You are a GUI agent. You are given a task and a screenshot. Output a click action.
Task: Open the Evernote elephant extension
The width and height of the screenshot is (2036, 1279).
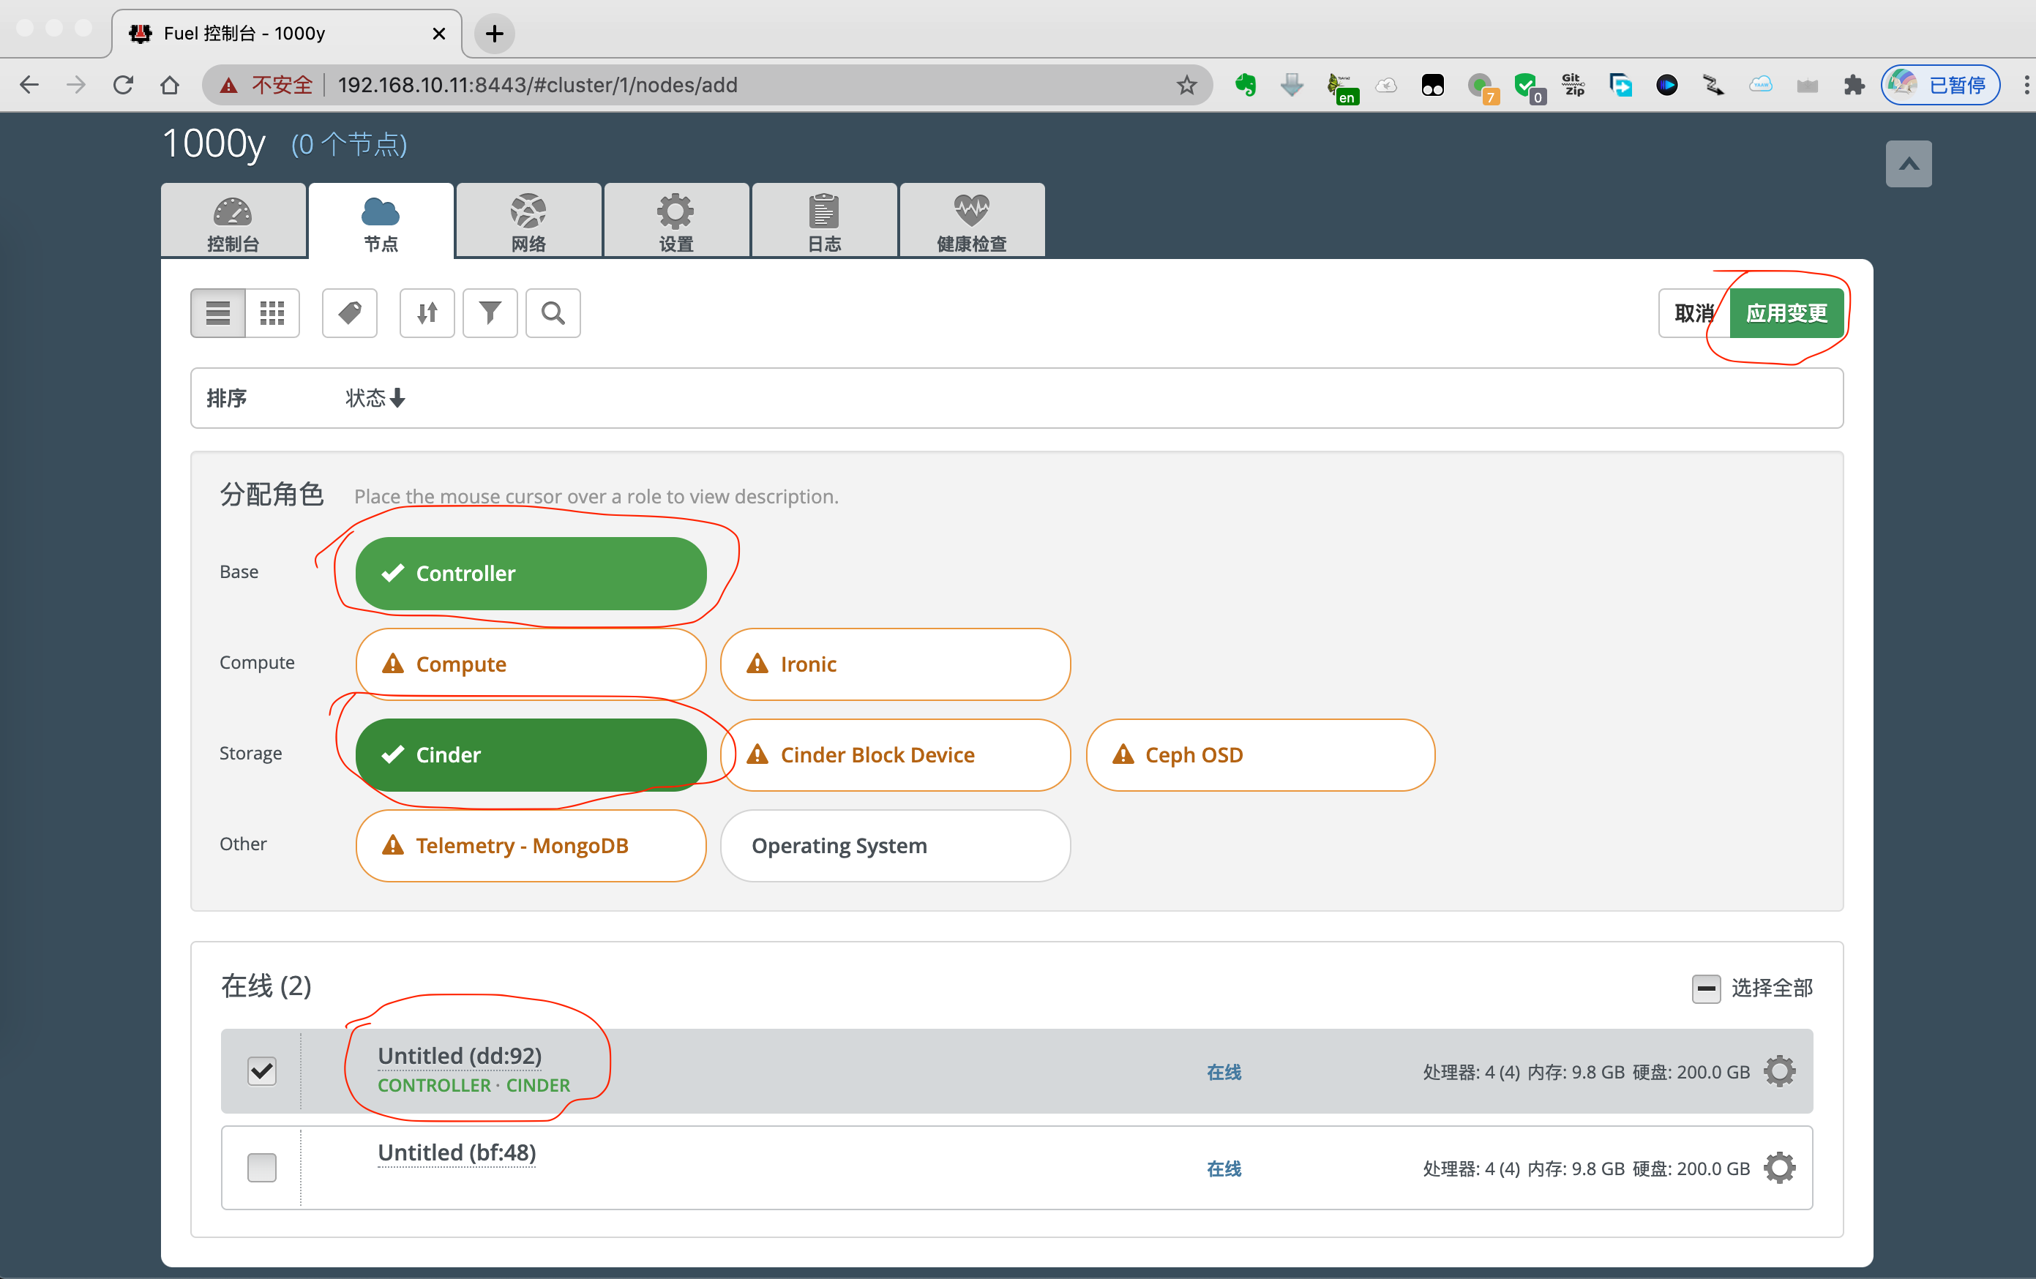[1246, 86]
